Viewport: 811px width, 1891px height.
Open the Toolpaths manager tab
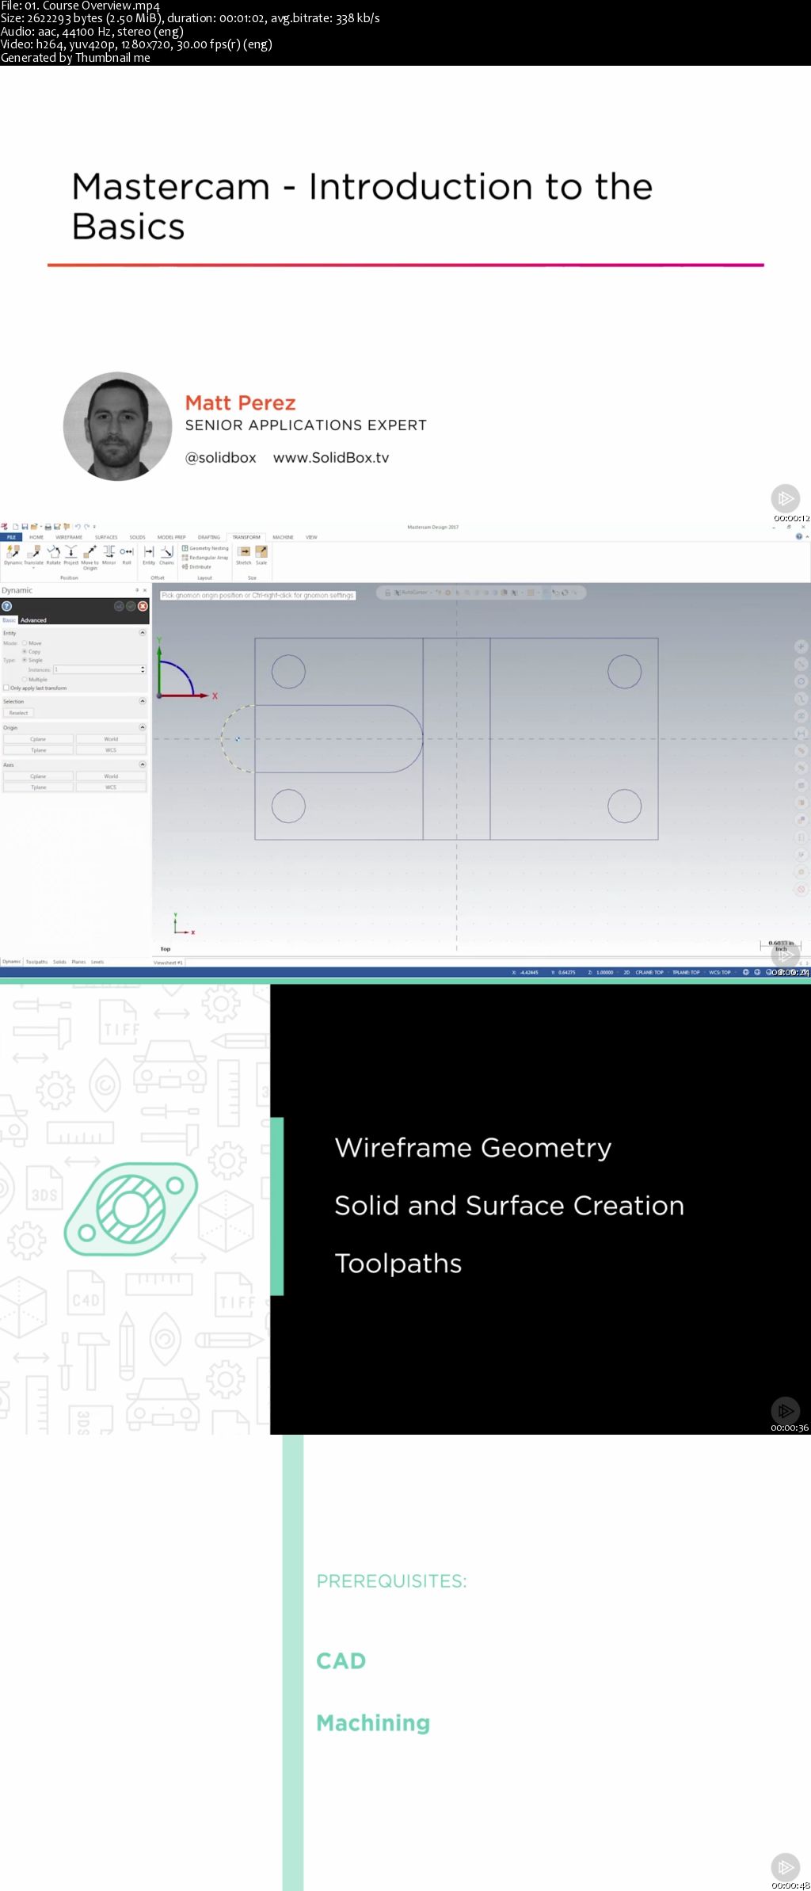(x=36, y=962)
